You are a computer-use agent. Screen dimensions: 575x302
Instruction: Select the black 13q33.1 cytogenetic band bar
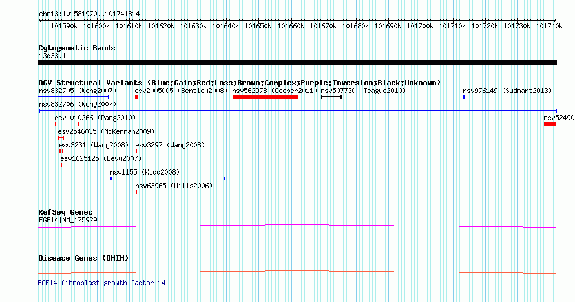pos(297,63)
